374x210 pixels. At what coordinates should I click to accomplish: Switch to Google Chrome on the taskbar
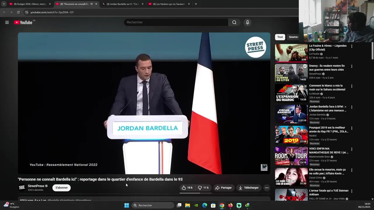click(222, 205)
